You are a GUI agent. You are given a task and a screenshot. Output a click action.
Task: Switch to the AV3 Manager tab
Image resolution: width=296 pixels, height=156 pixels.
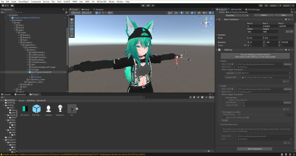(253, 9)
